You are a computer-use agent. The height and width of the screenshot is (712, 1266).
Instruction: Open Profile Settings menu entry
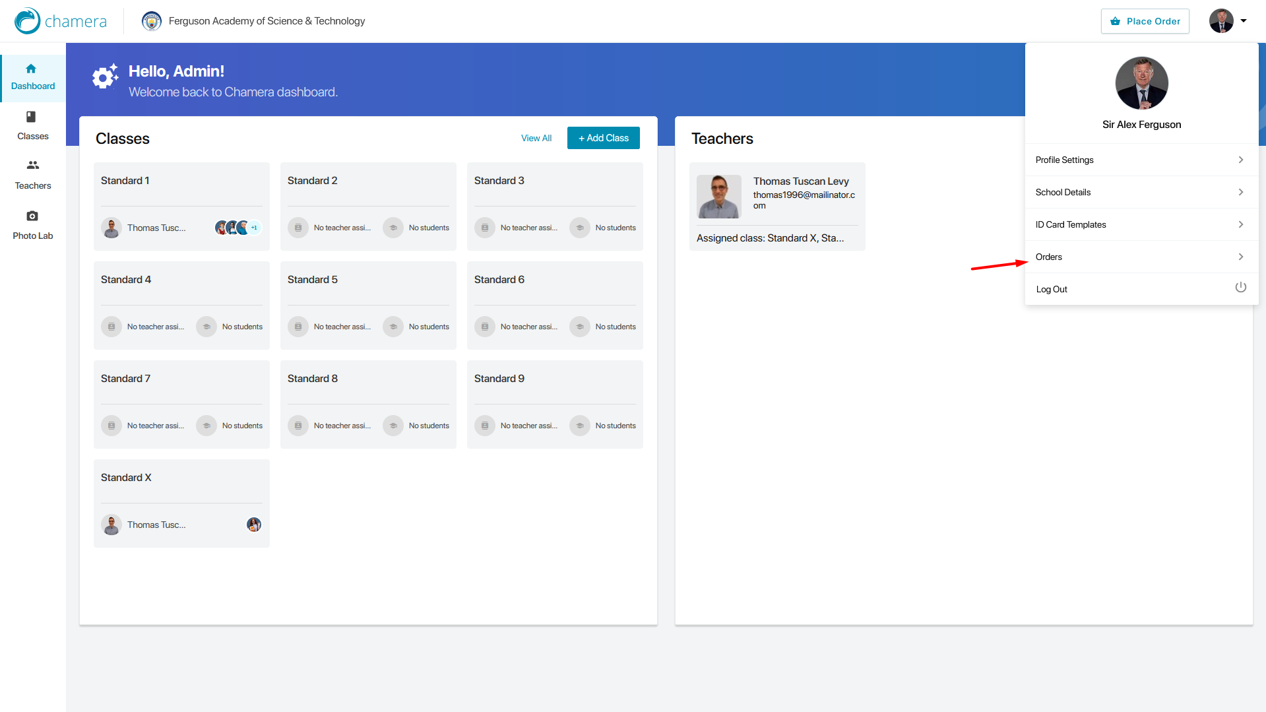1141,160
